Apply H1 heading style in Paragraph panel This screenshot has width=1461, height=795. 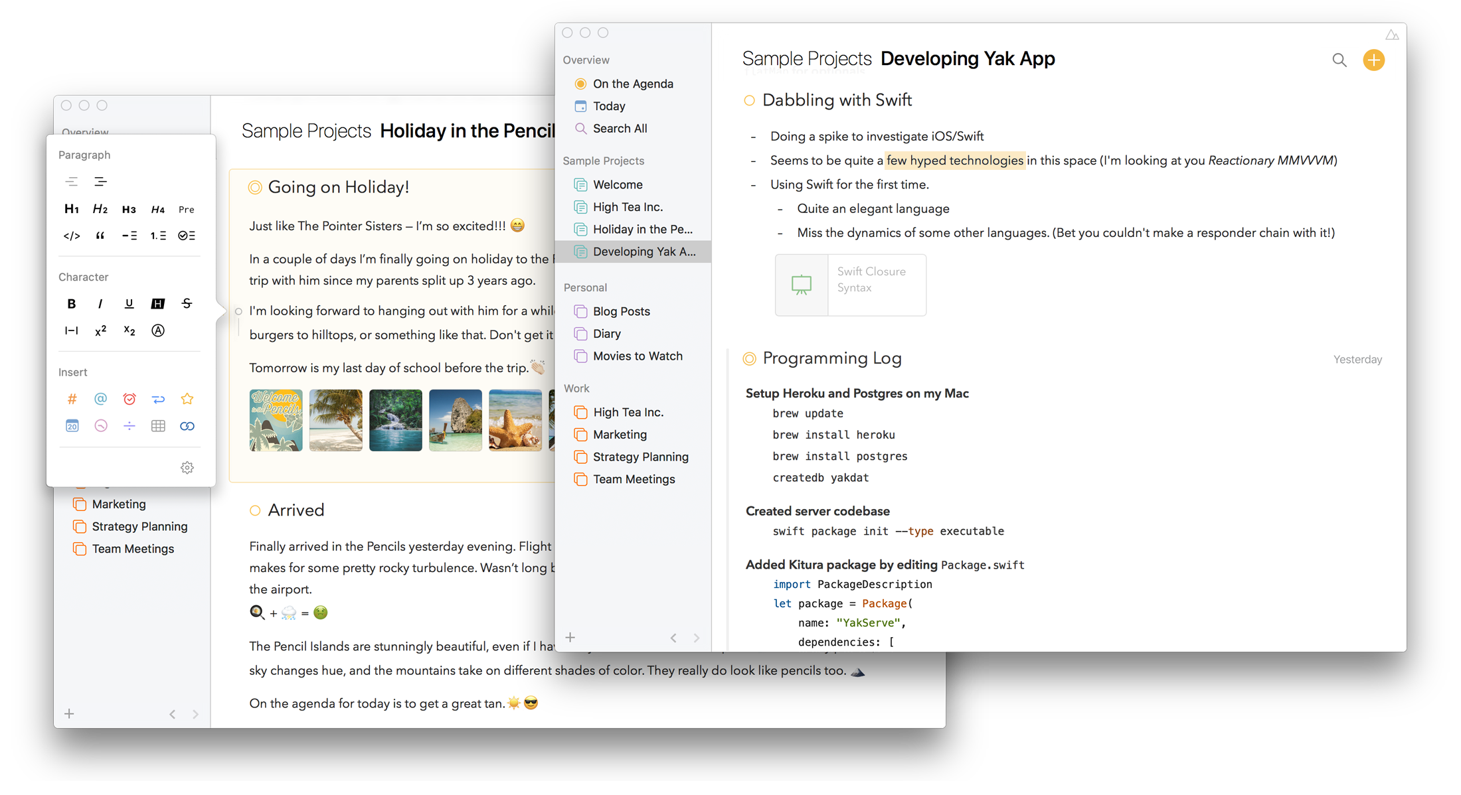pos(71,209)
